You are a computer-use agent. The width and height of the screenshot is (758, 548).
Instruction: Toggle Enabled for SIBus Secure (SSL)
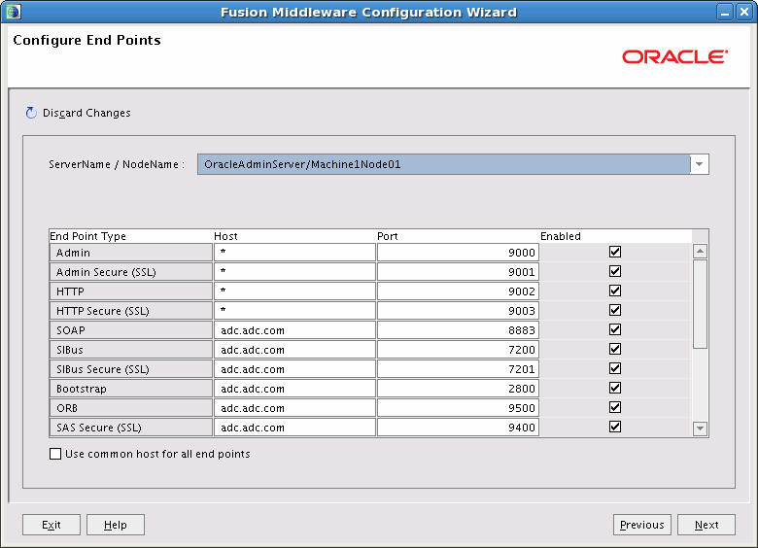point(615,368)
